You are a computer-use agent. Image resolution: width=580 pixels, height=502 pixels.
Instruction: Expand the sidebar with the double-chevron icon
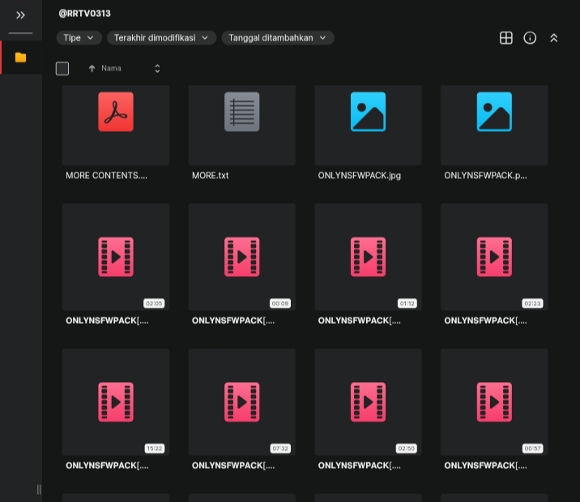click(x=20, y=15)
